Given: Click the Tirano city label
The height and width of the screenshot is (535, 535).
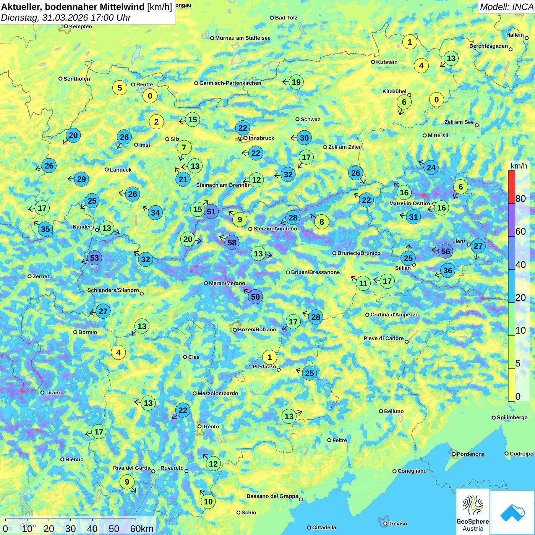Looking at the screenshot, I should (53, 392).
